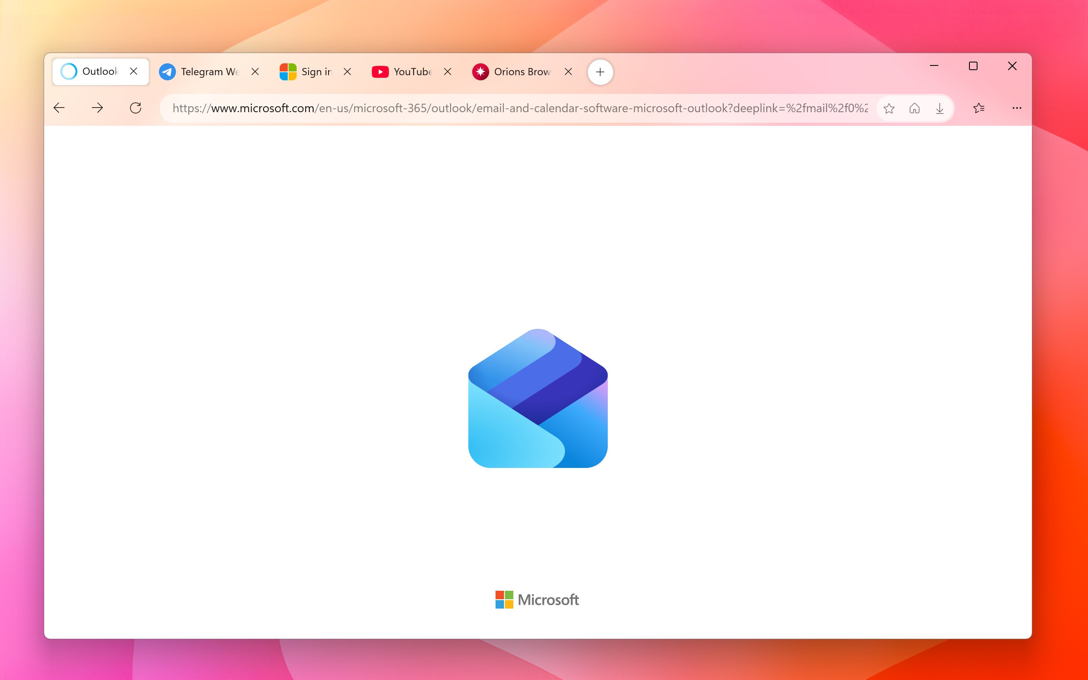Add the page to favorites via star icon

pyautogui.click(x=888, y=108)
